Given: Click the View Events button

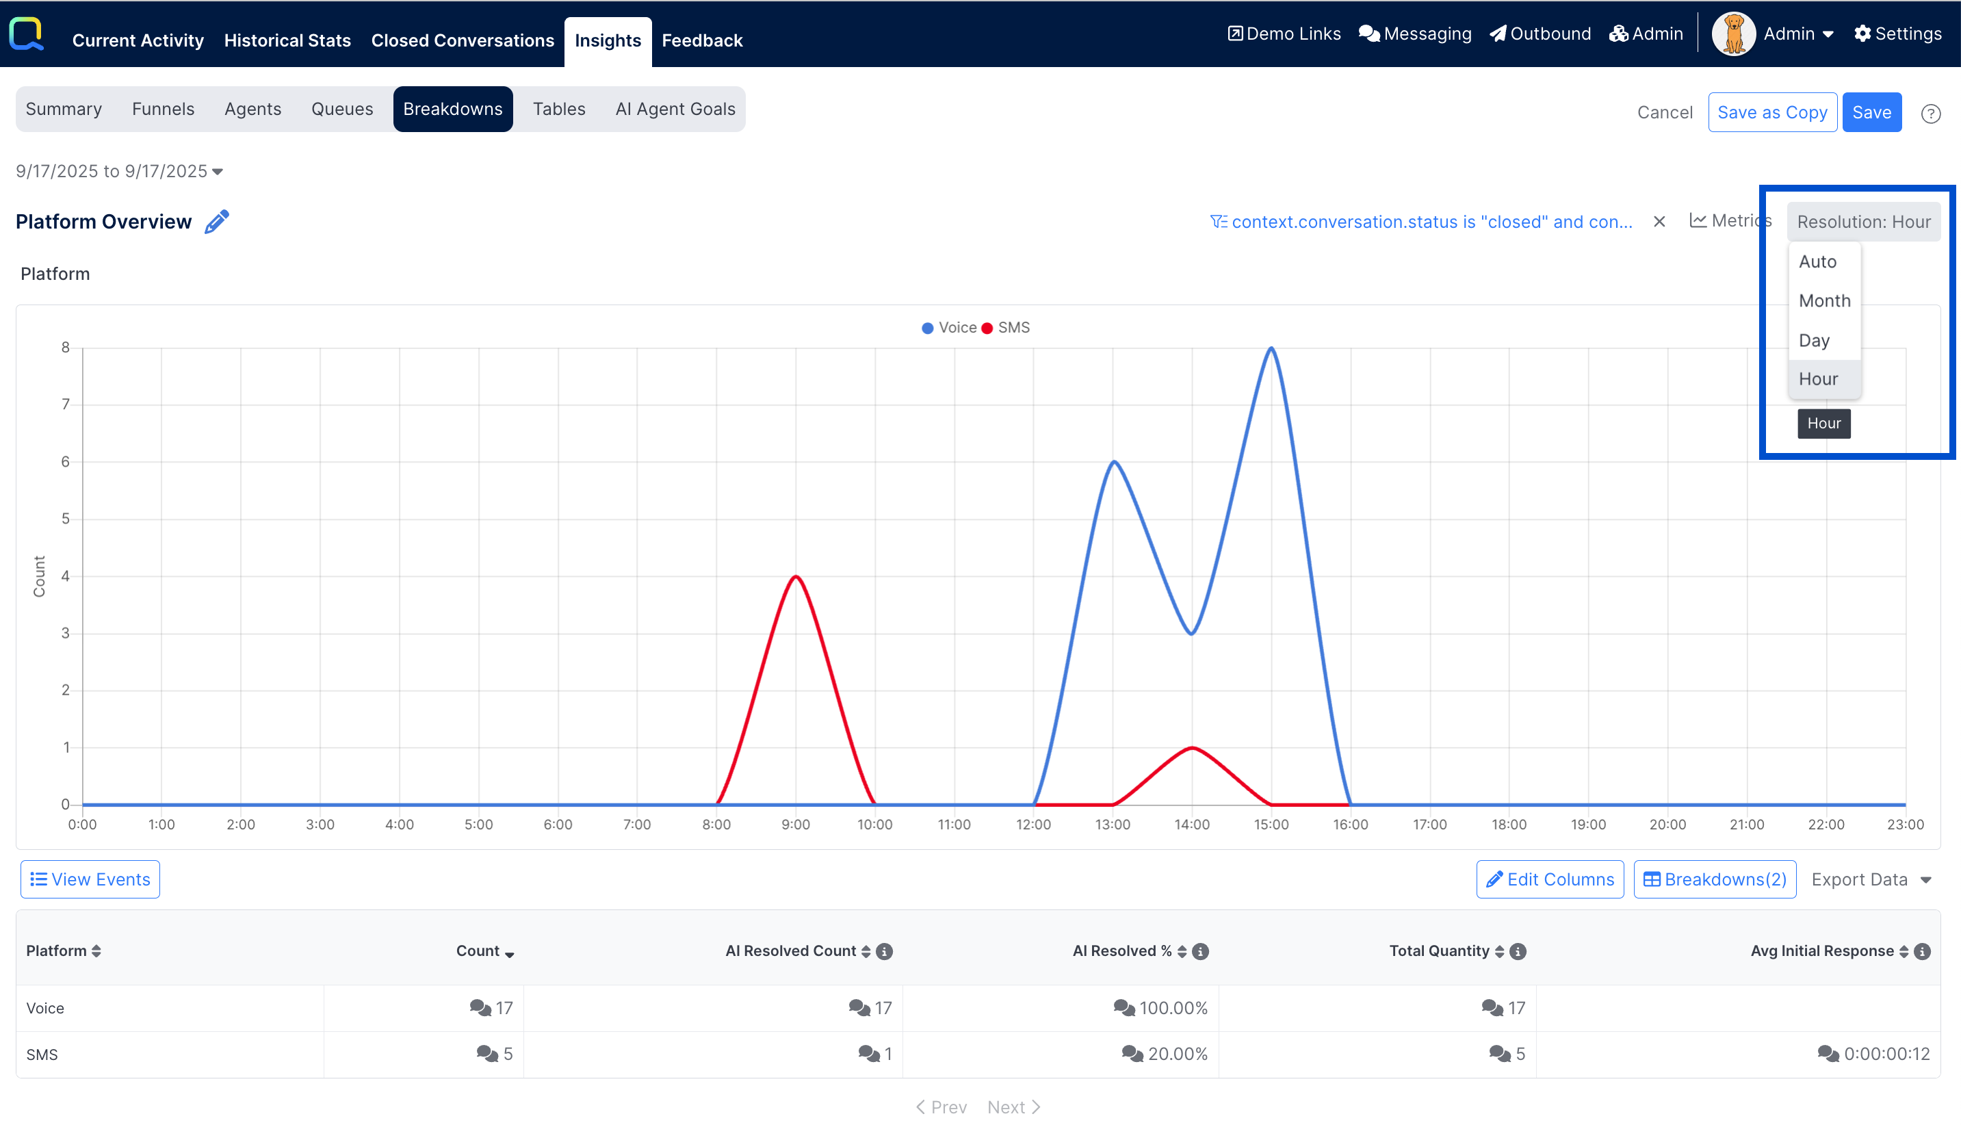Looking at the screenshot, I should click(90, 879).
